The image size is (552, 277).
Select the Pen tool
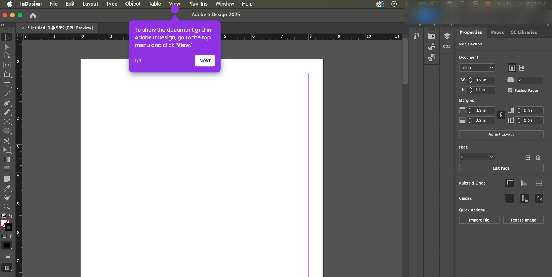[7, 103]
